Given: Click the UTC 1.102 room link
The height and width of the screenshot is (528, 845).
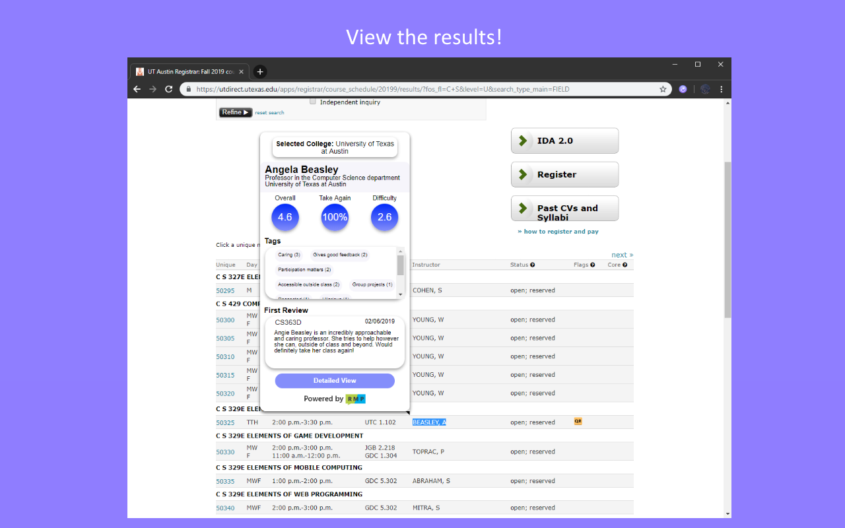Looking at the screenshot, I should [x=380, y=422].
